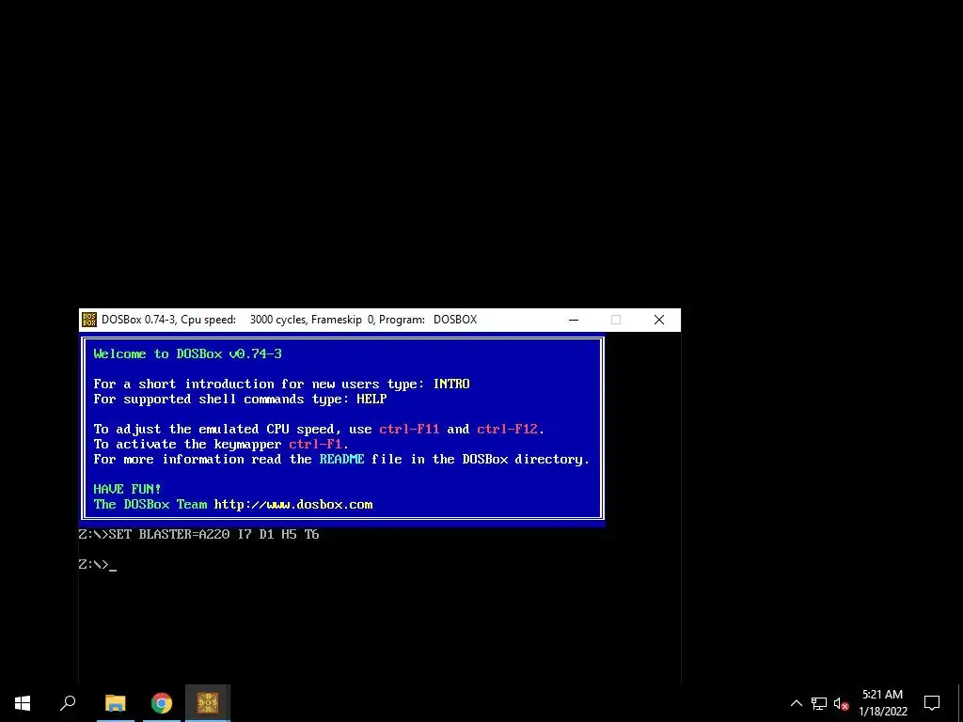Click the word HELP in the banner

click(371, 399)
